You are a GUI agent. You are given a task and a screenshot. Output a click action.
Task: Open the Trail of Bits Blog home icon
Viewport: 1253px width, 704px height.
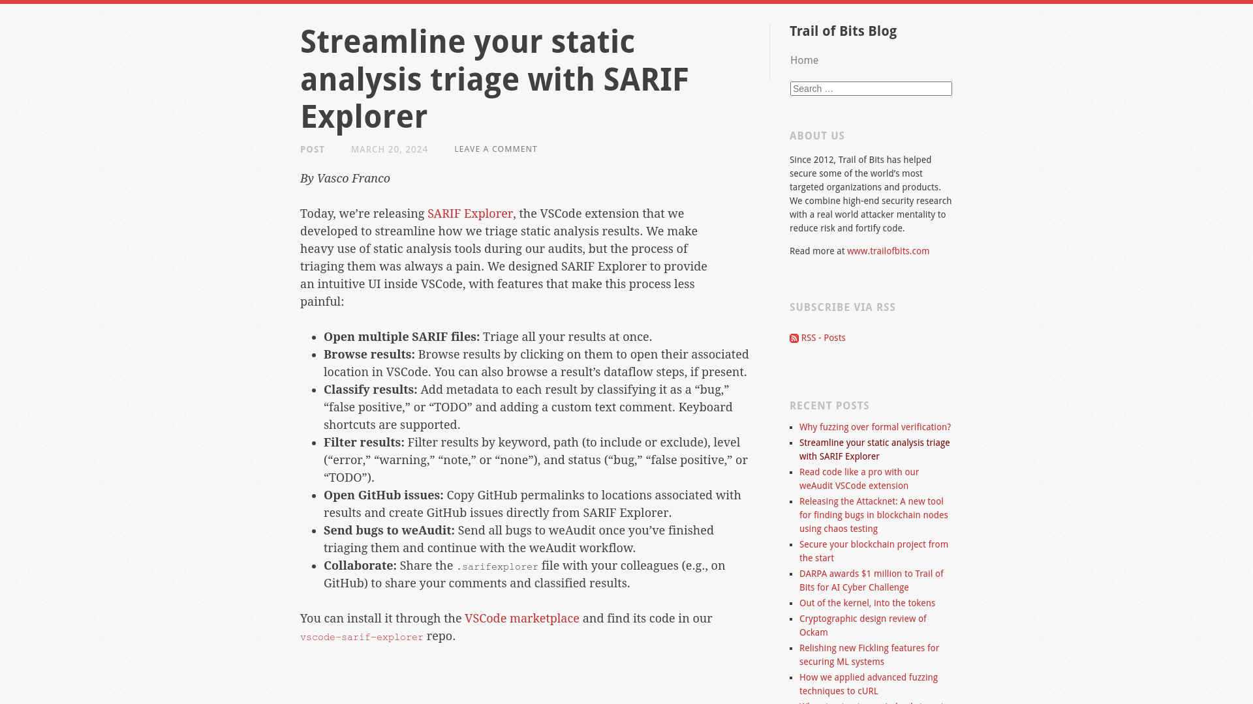(x=804, y=60)
